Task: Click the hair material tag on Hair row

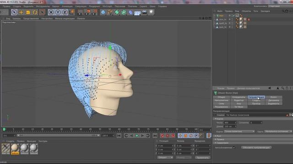Action: pyautogui.click(x=237, y=15)
